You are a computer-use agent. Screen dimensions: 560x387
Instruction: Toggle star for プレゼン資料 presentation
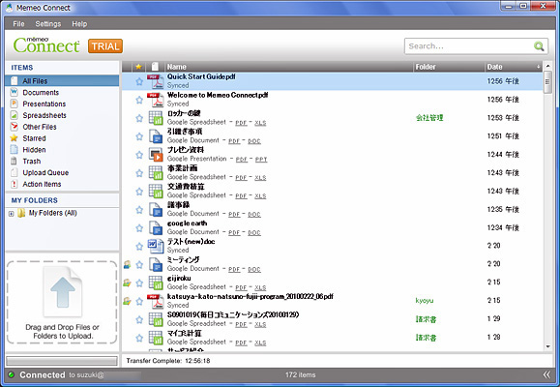pos(139,155)
